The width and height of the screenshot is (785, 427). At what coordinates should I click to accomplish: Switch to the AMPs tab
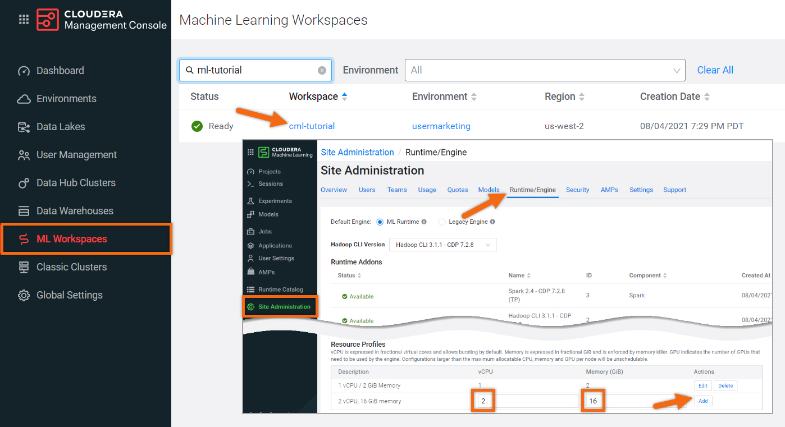(609, 190)
